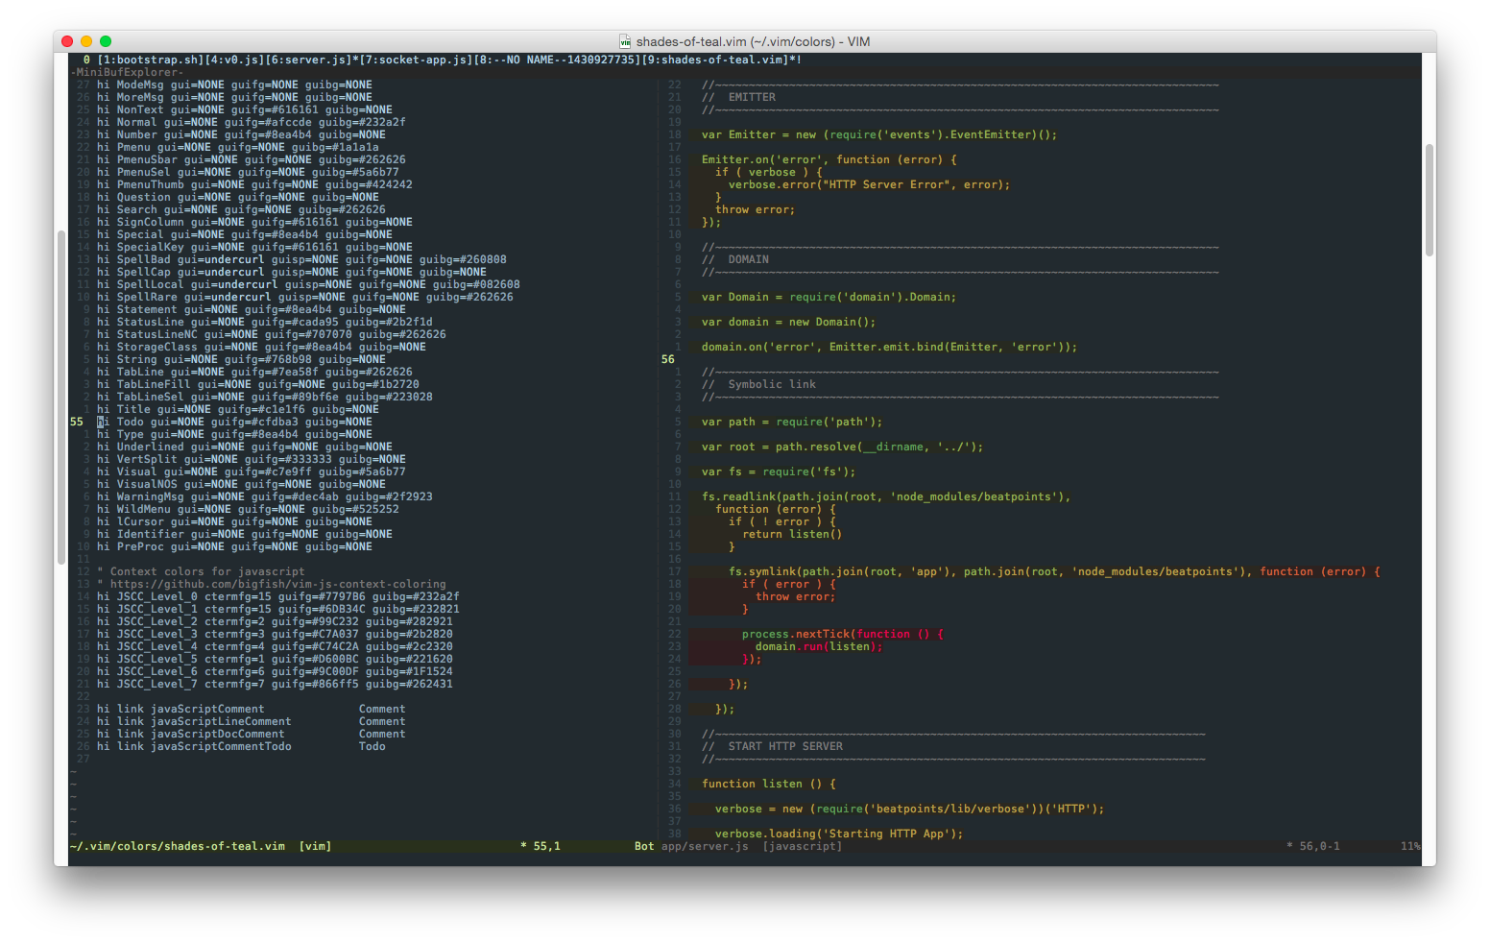Viewport: 1490px width, 943px height.
Task: Click the verbose.loading 'Starting HTTP App' line
Action: click(x=838, y=834)
